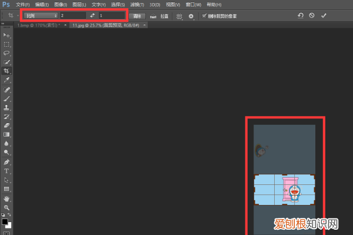Pick the Eyedropper tool
The width and height of the screenshot is (353, 235).
click(x=6, y=80)
